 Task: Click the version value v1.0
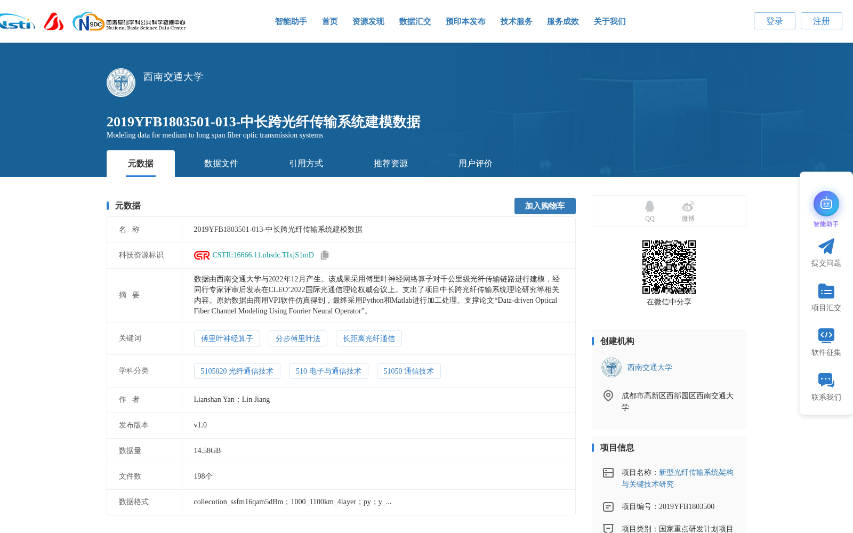(200, 425)
